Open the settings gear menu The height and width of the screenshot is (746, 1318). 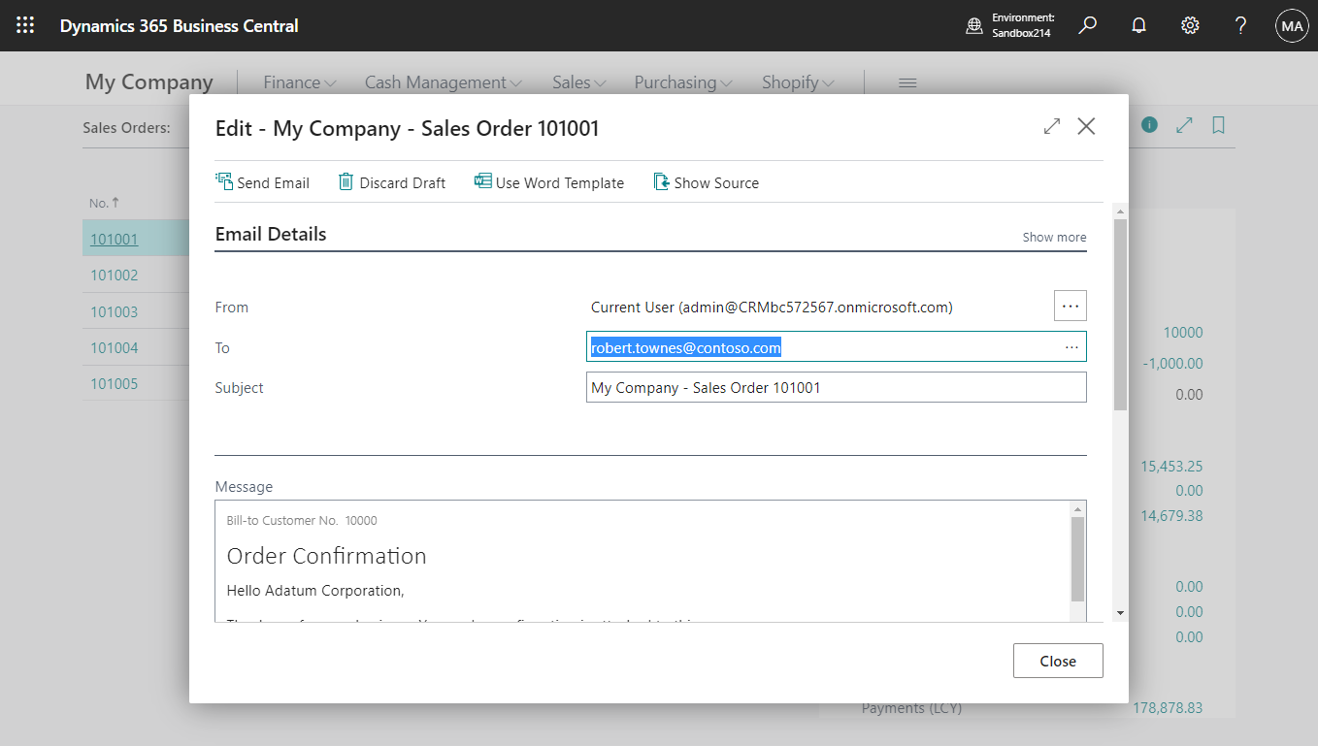pos(1190,25)
